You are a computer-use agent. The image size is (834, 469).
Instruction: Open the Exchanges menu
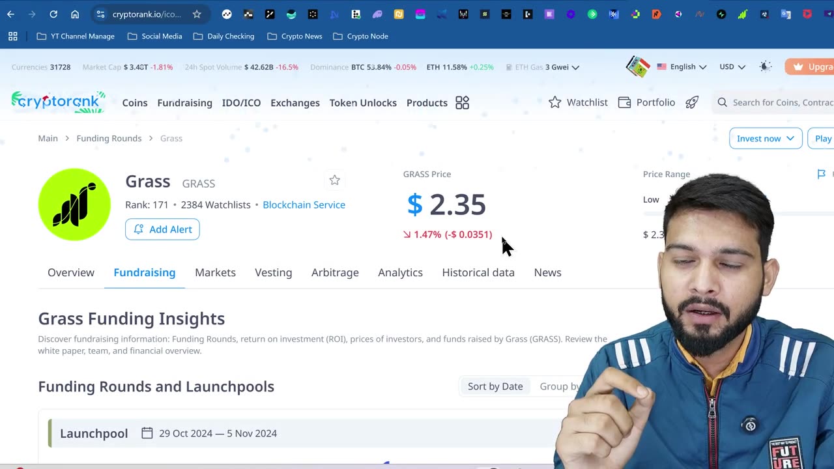tap(295, 103)
